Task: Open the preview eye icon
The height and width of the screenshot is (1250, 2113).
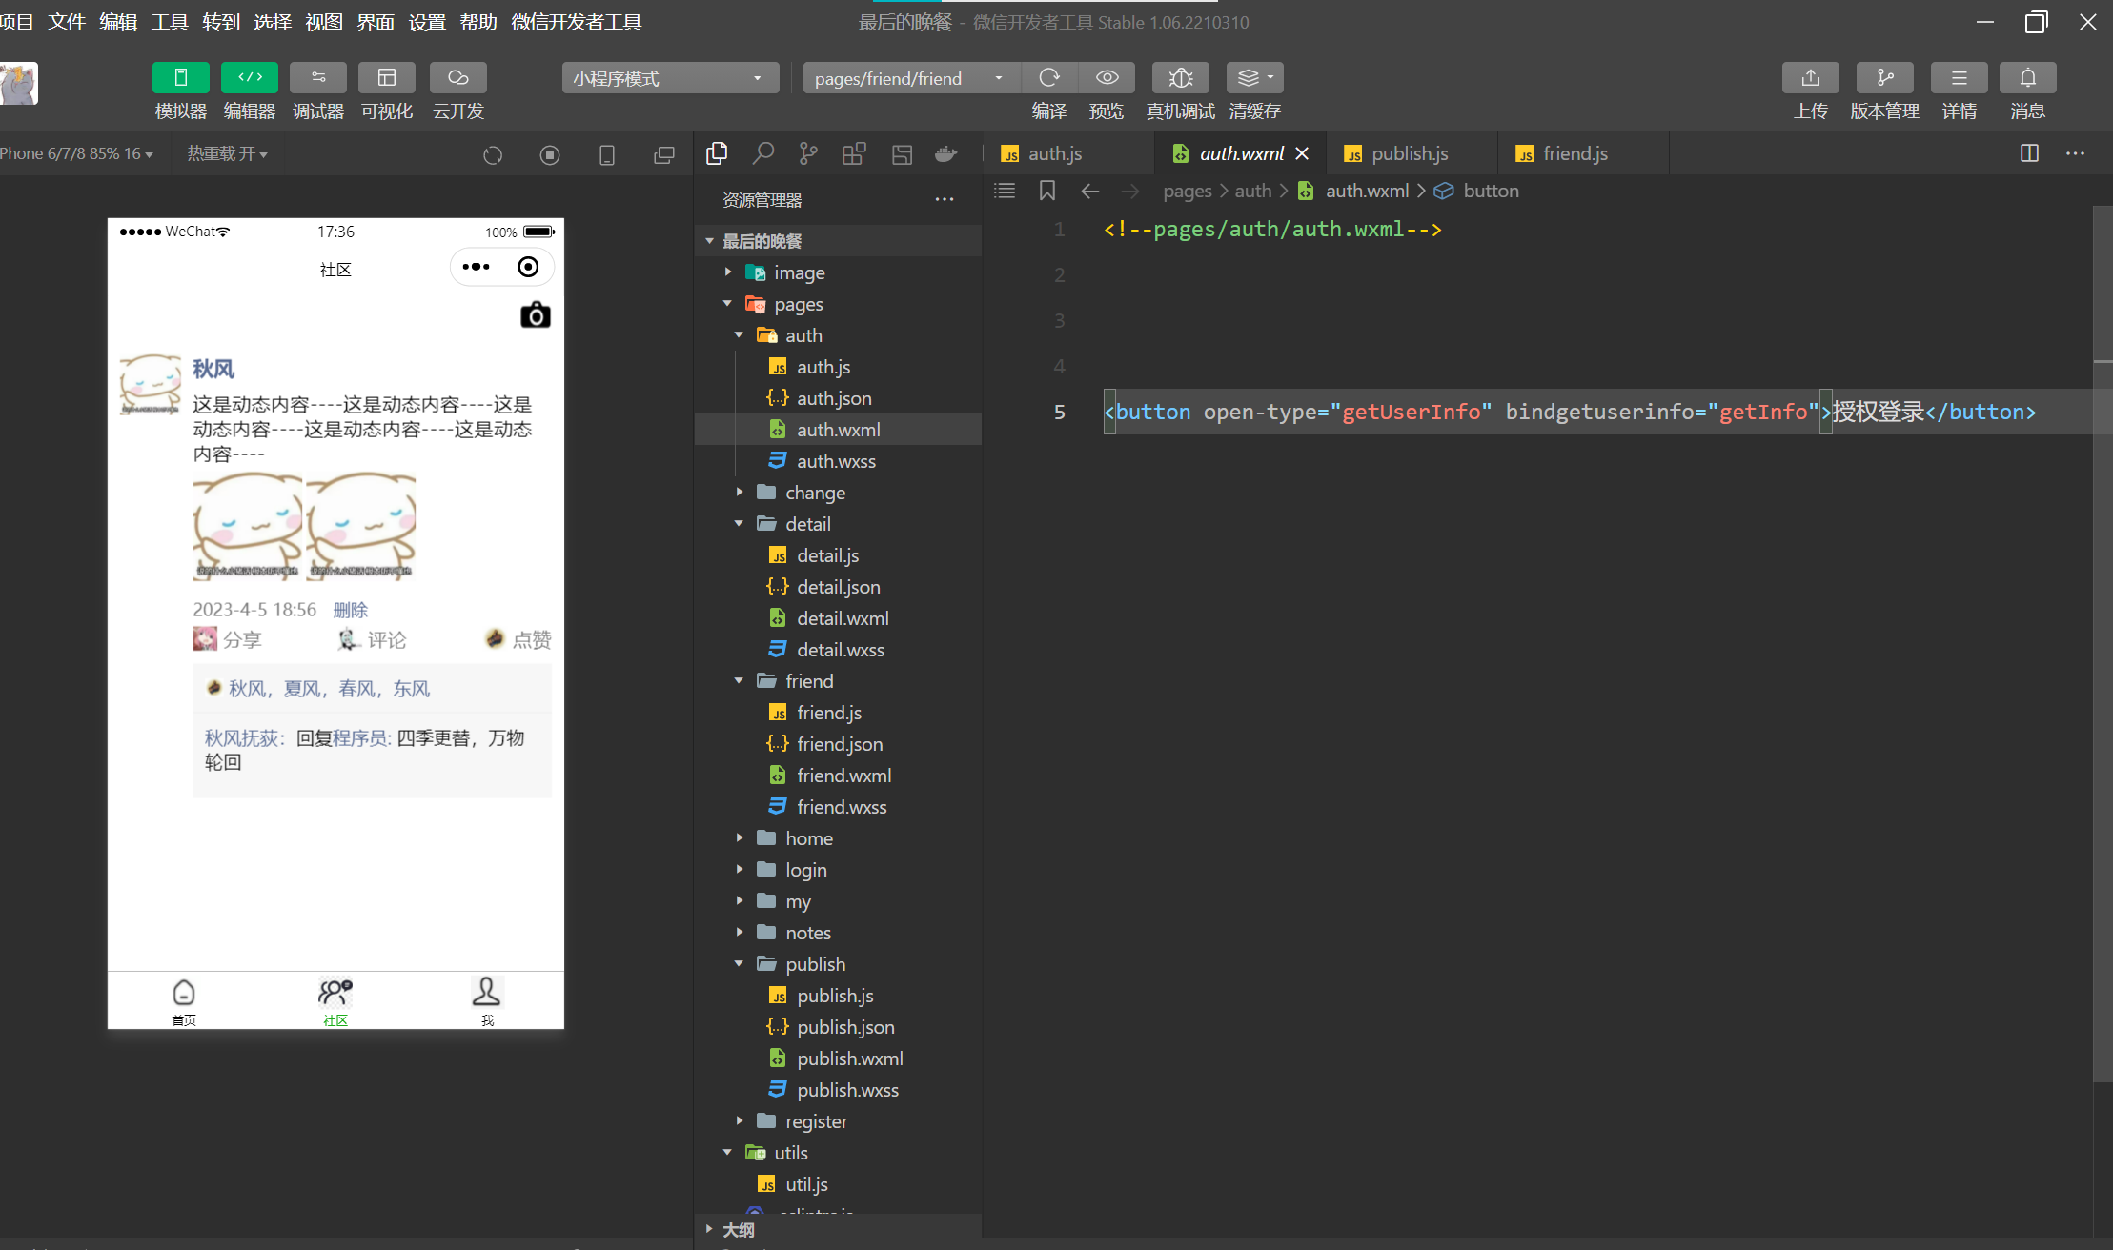Action: (x=1107, y=78)
